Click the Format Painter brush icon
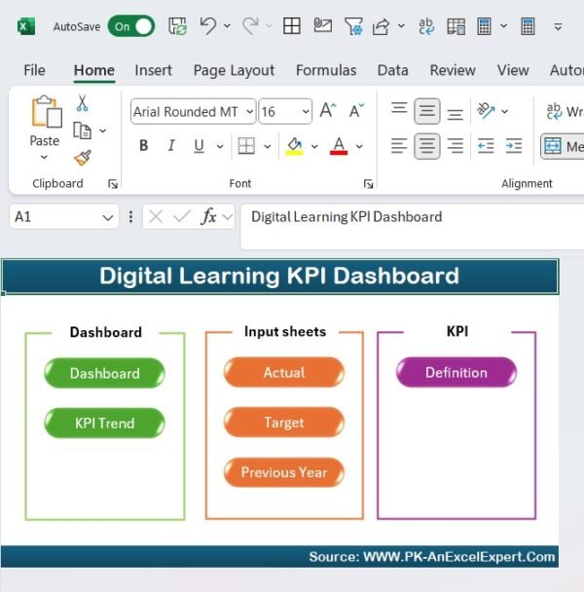The image size is (584, 592). pyautogui.click(x=83, y=158)
